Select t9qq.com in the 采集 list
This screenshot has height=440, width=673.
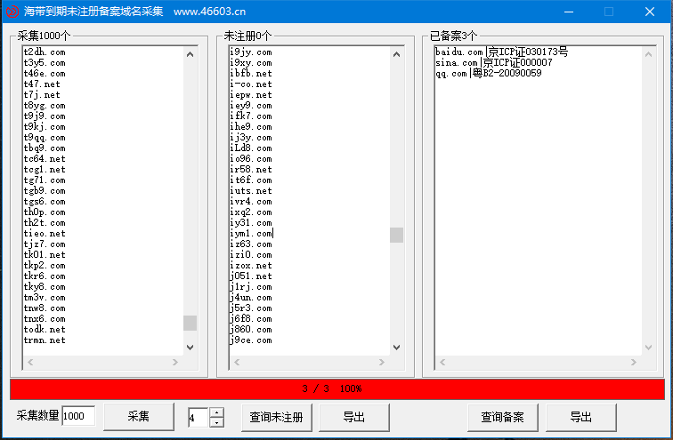[45, 138]
